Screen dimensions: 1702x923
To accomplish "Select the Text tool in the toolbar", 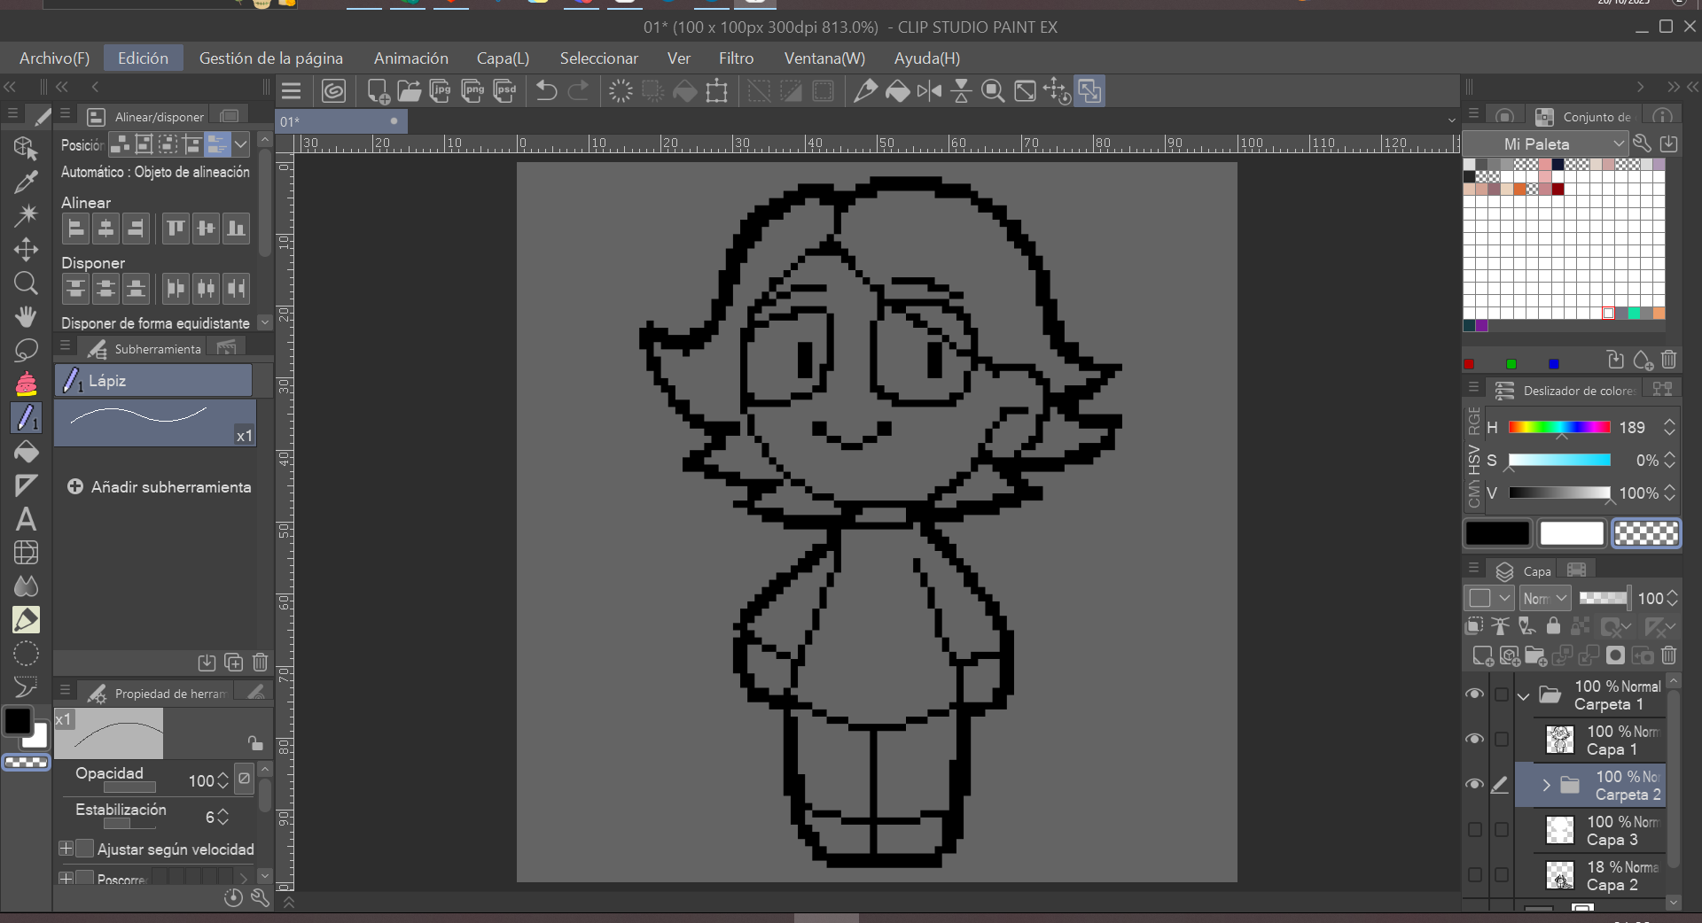I will (26, 519).
